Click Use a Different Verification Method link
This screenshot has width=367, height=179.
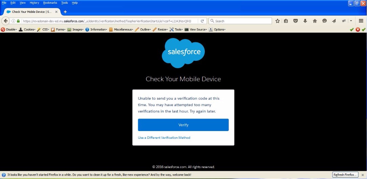pos(164,138)
